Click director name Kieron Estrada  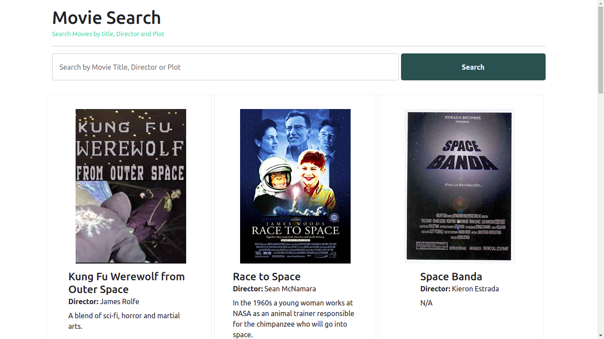tap(475, 289)
